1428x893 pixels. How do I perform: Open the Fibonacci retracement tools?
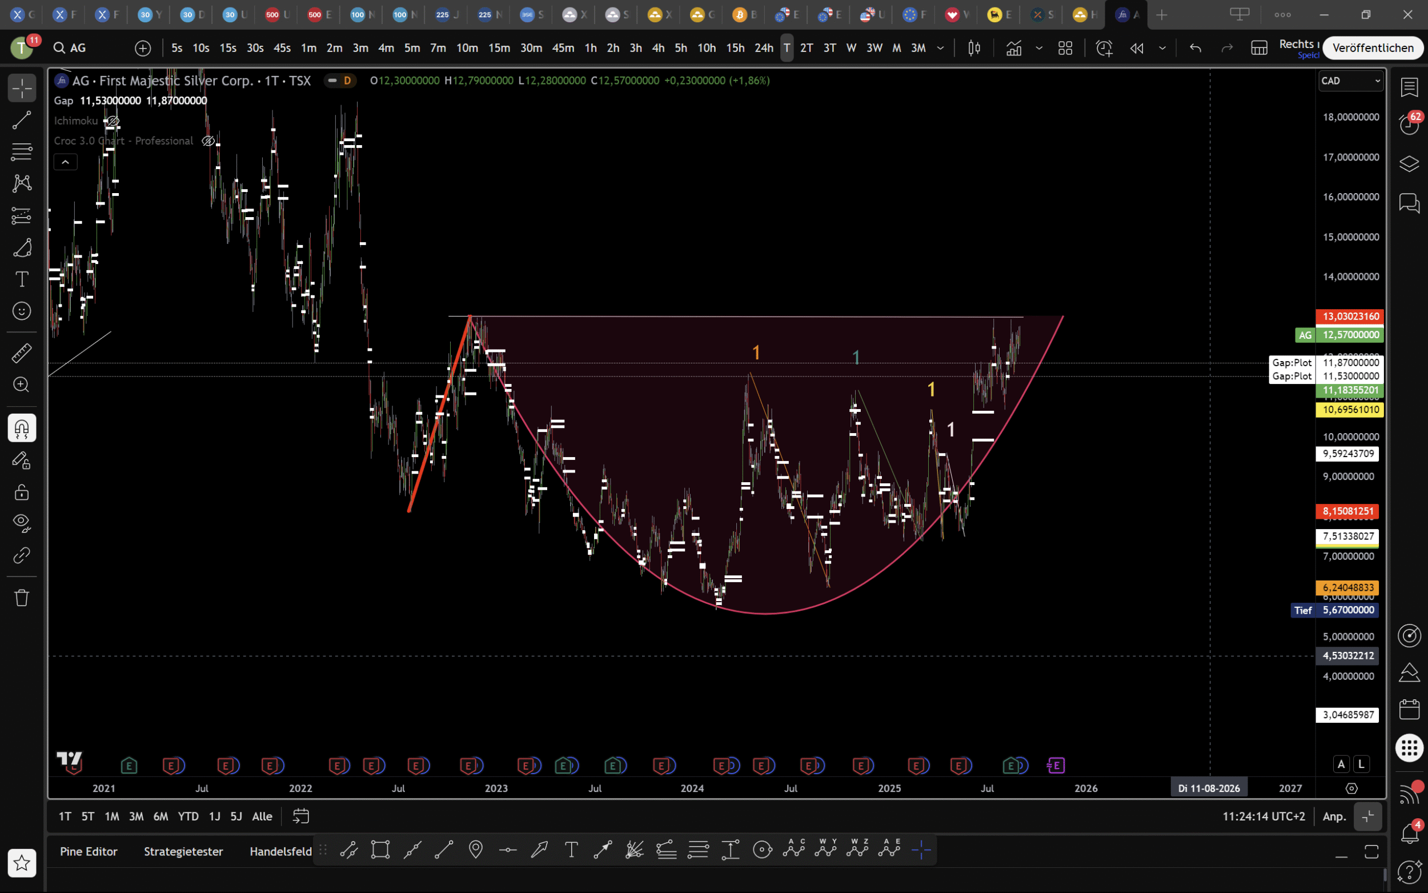pos(22,152)
